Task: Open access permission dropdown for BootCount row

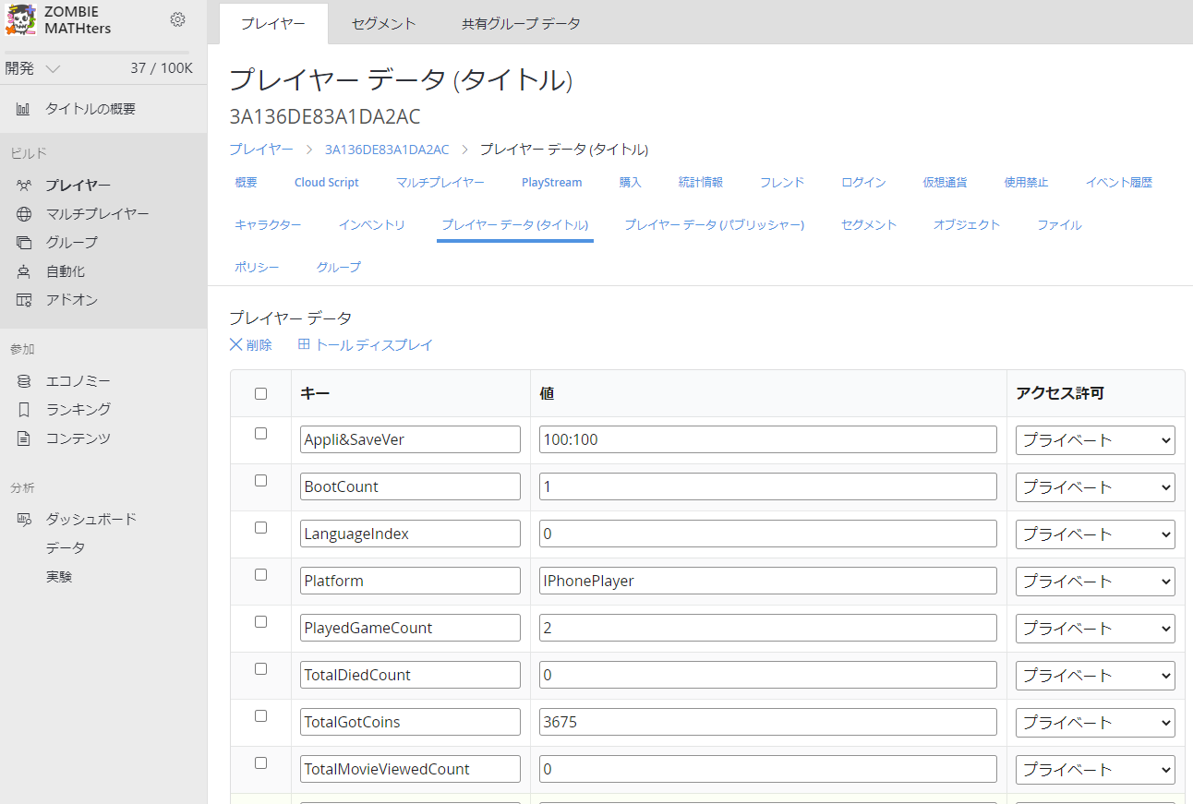Action: [x=1095, y=486]
